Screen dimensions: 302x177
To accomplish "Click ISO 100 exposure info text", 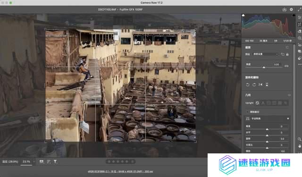I will pos(250,41).
